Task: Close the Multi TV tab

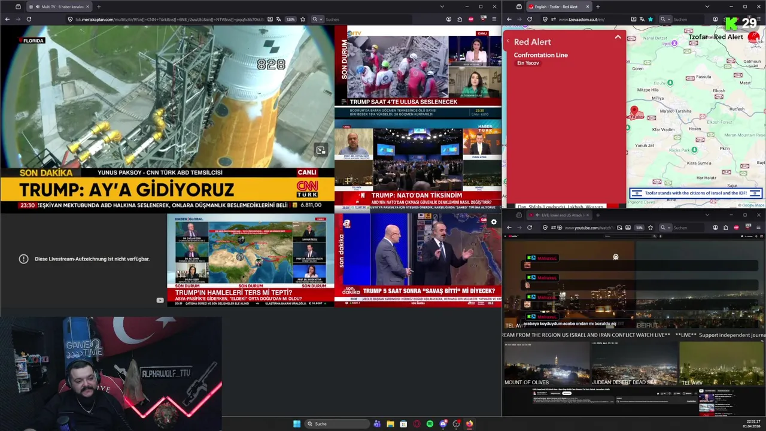Action: pyautogui.click(x=87, y=7)
